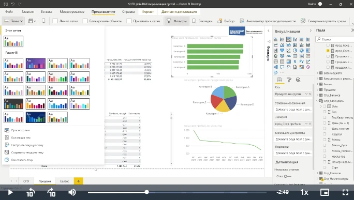Check the Месяц field checkbox
The width and height of the screenshot is (354, 200).
pyautogui.click(x=325, y=140)
